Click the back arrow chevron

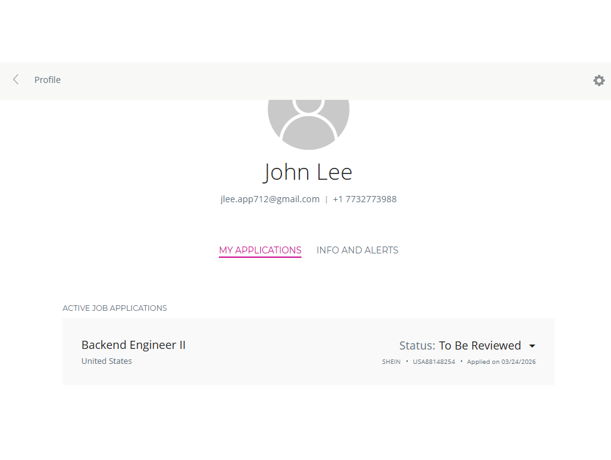16,80
